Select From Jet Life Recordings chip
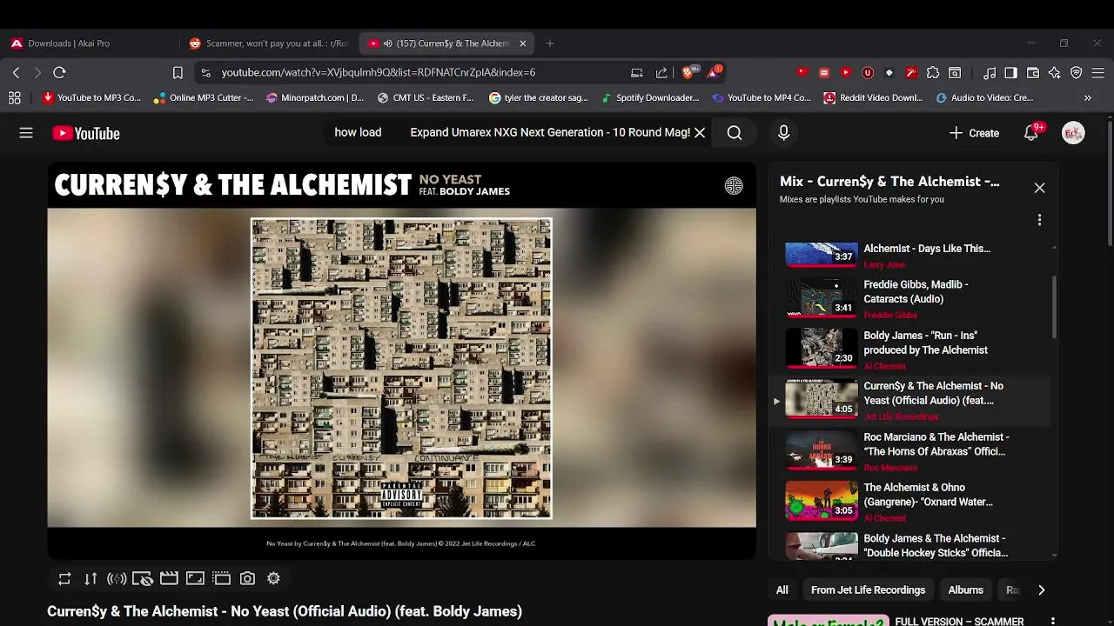 point(868,589)
